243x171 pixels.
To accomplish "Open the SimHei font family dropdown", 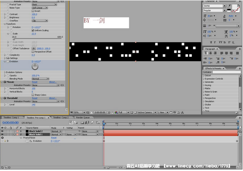I will (225, 6).
